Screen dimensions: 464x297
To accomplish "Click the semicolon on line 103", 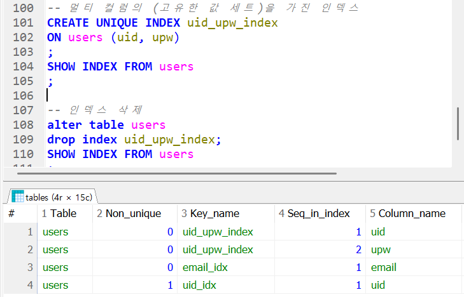I will coord(50,53).
